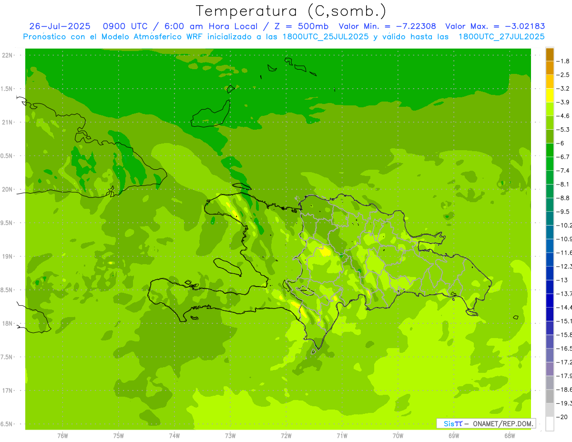Click the '71W' longitude label

point(342,435)
